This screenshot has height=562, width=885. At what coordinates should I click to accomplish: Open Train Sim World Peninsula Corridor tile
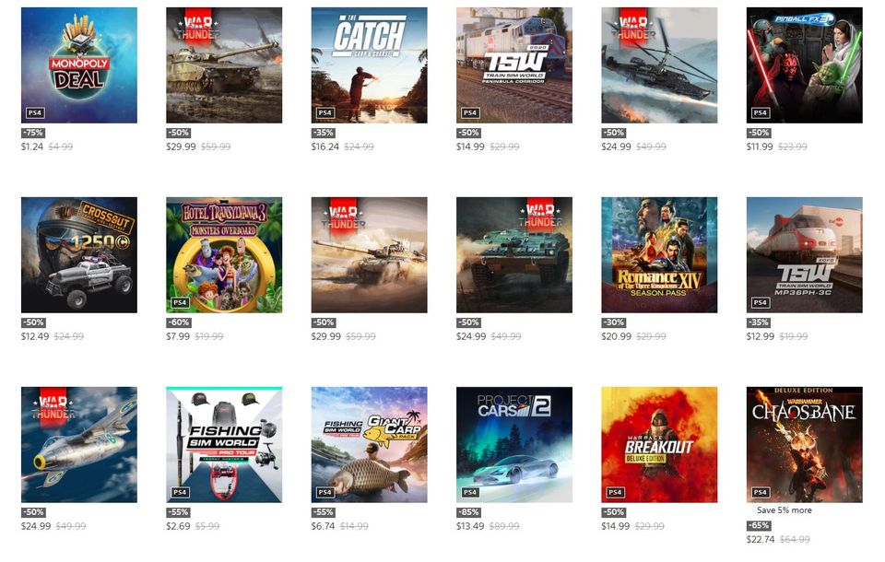pyautogui.click(x=514, y=64)
